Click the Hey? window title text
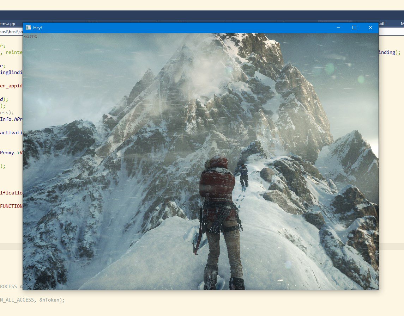The height and width of the screenshot is (316, 404). point(38,28)
